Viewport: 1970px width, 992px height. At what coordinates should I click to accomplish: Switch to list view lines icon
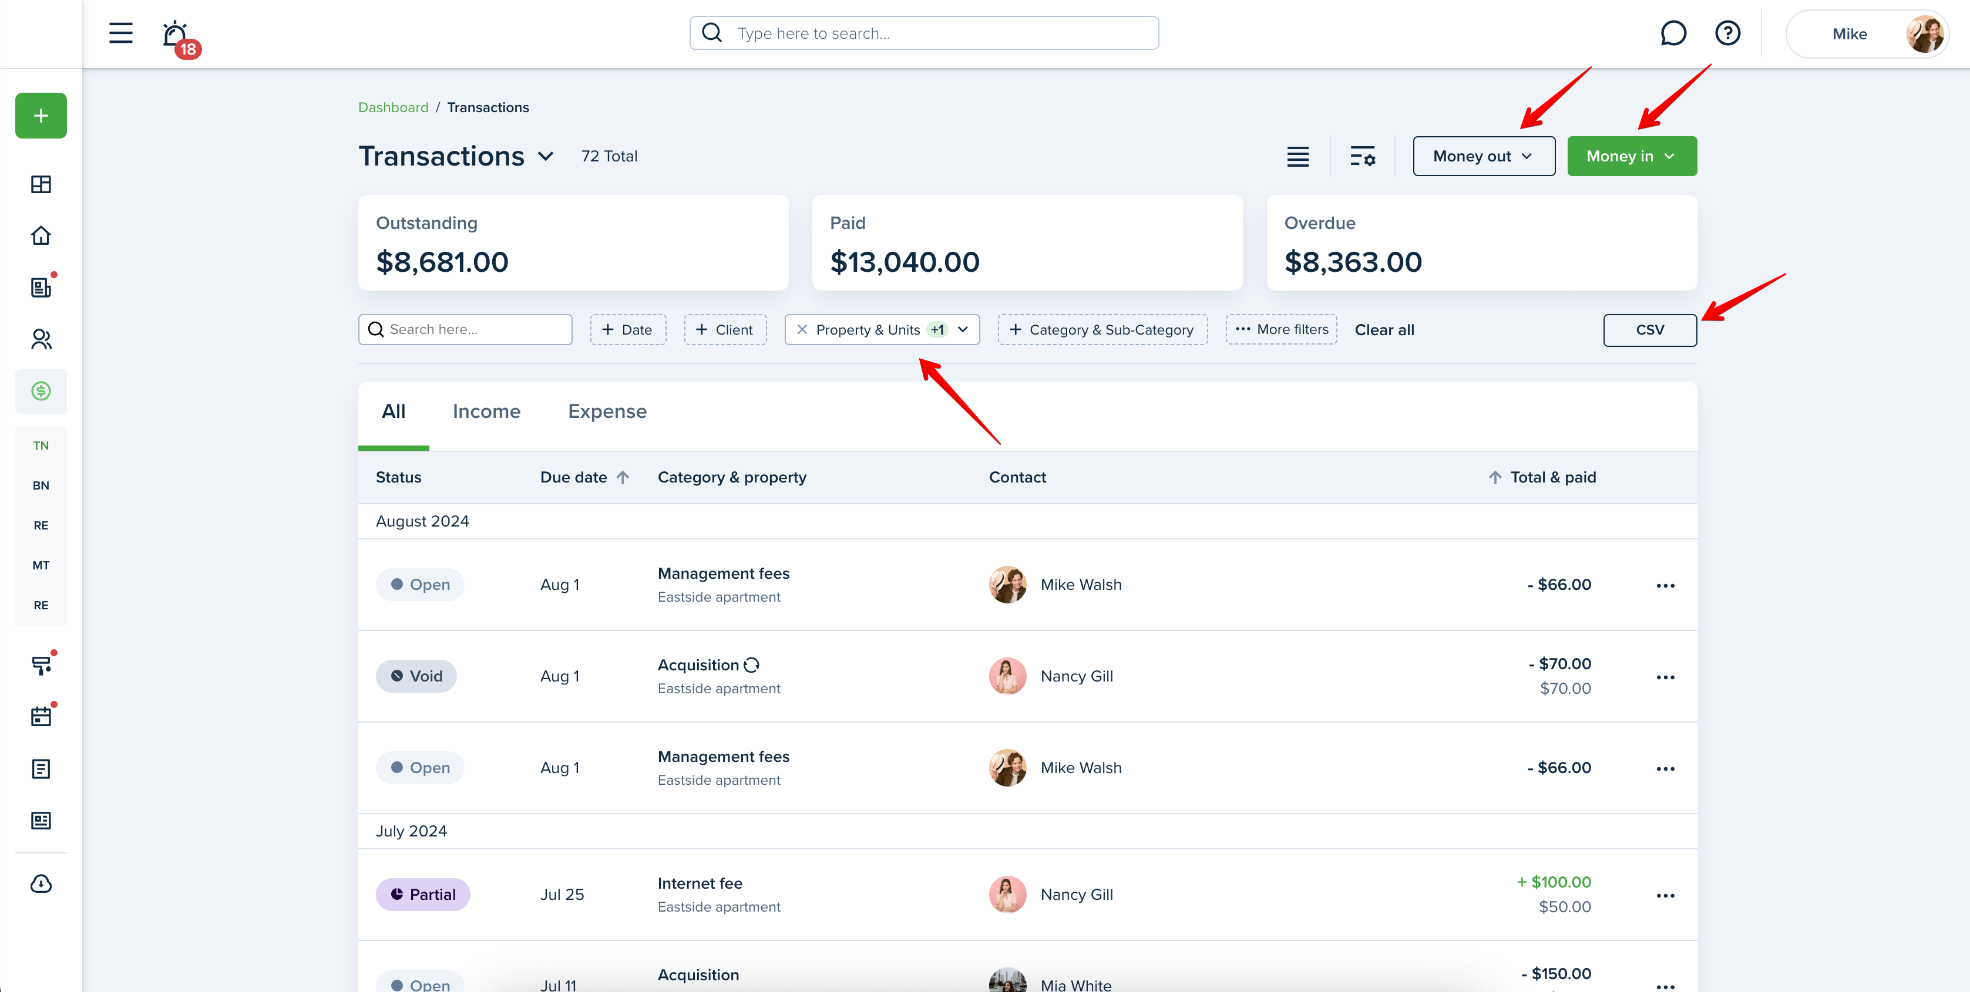[1298, 157]
